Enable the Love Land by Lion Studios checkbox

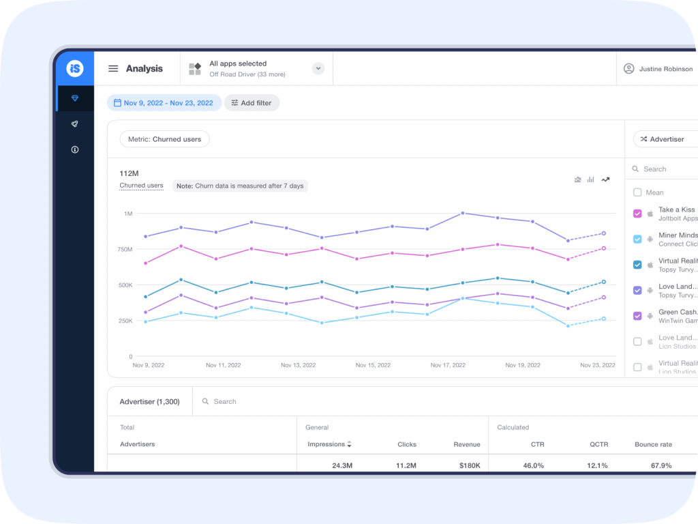637,341
